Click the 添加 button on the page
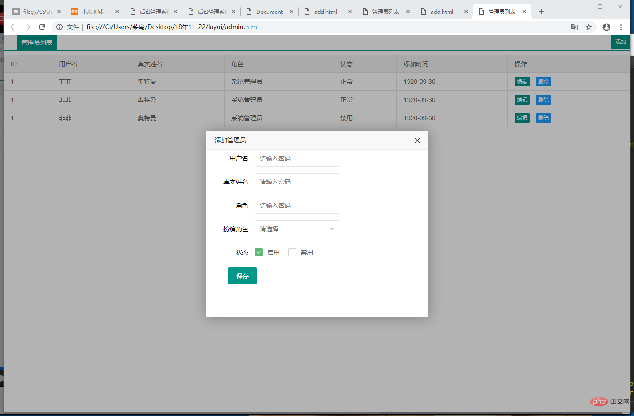Screen dimensions: 634x416 [621, 42]
